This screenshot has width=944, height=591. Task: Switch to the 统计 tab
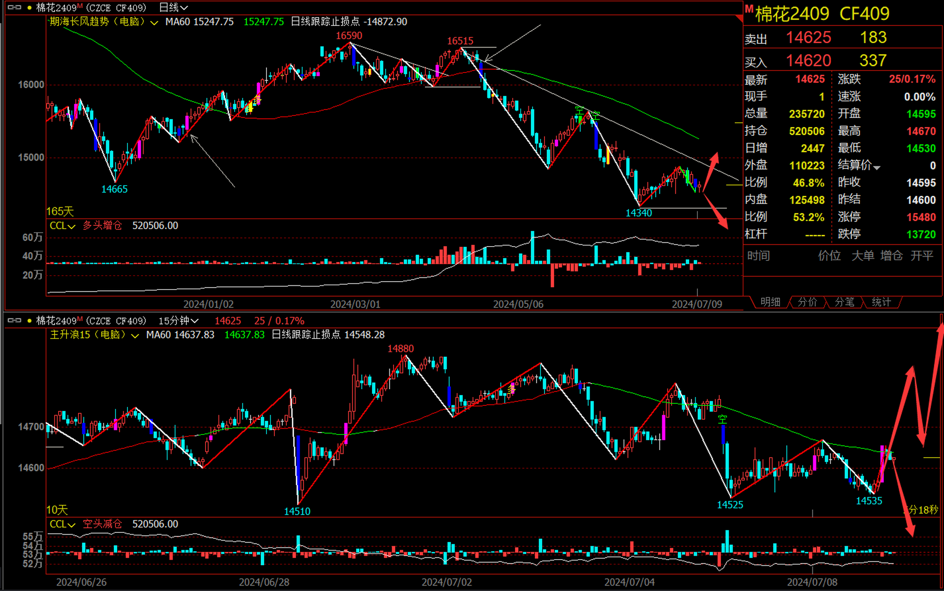click(x=881, y=302)
